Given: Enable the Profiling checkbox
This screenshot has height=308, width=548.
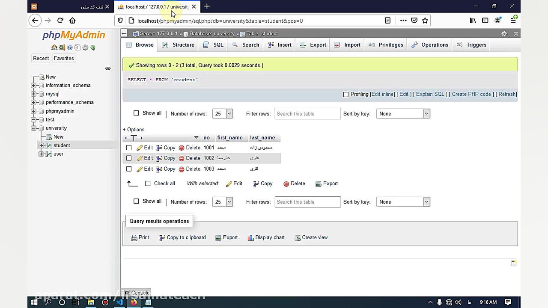Looking at the screenshot, I should (346, 94).
